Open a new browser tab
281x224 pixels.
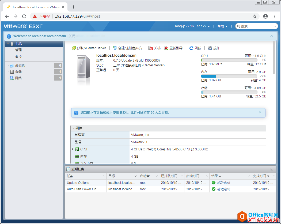tap(73, 7)
